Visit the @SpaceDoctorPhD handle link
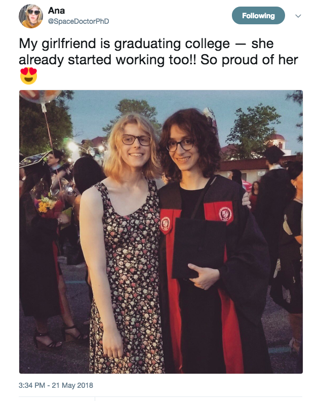The height and width of the screenshot is (401, 321). coord(78,21)
